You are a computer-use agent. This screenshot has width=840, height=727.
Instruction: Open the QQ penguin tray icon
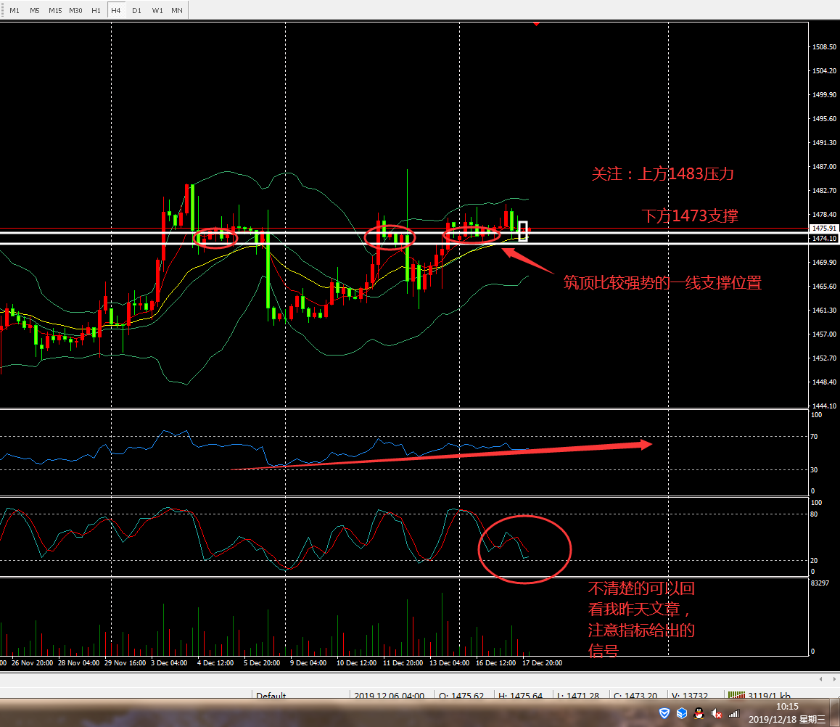tap(699, 713)
